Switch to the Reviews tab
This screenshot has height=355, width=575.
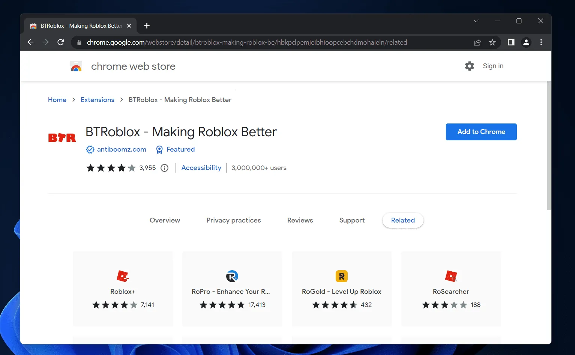tap(300, 220)
